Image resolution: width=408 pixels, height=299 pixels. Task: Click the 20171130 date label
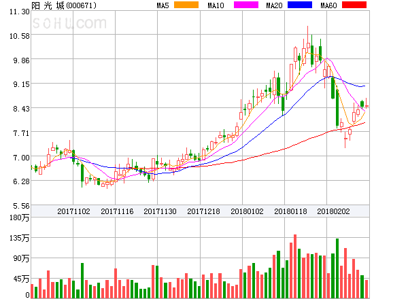pyautogui.click(x=160, y=211)
